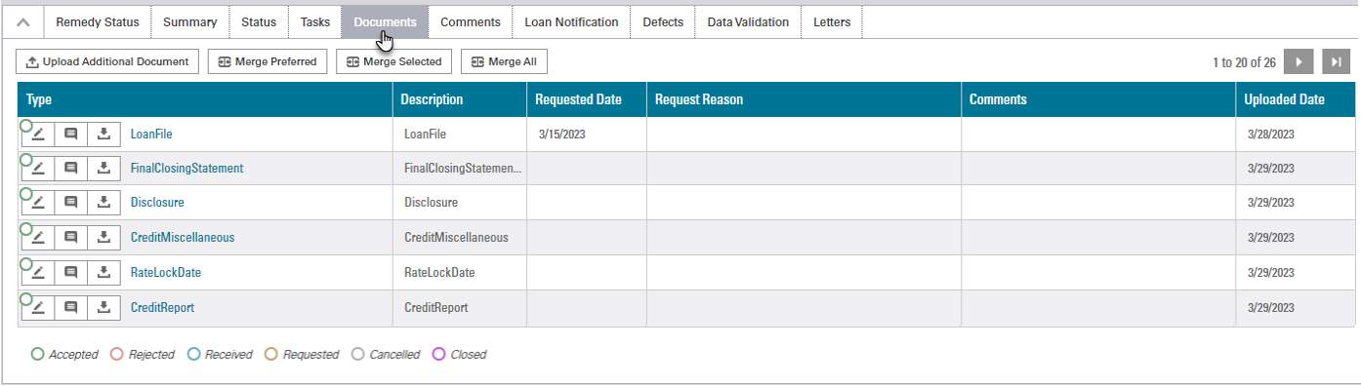Open the comment icon for FinalClosingStatement row
Image resolution: width=1361 pixels, height=386 pixels.
click(70, 169)
